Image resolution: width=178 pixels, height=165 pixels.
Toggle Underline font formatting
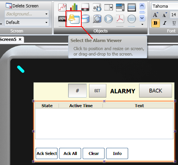point(174,23)
